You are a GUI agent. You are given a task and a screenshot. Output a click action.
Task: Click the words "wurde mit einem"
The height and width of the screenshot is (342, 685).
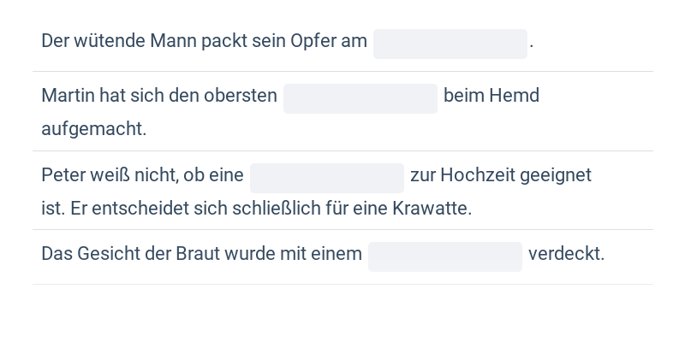pyautogui.click(x=293, y=254)
